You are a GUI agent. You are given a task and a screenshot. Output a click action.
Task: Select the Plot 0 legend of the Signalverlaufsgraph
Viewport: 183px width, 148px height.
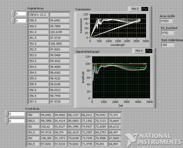click(144, 51)
